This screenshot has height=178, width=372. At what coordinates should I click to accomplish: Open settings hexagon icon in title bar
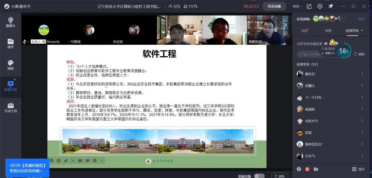320,6
